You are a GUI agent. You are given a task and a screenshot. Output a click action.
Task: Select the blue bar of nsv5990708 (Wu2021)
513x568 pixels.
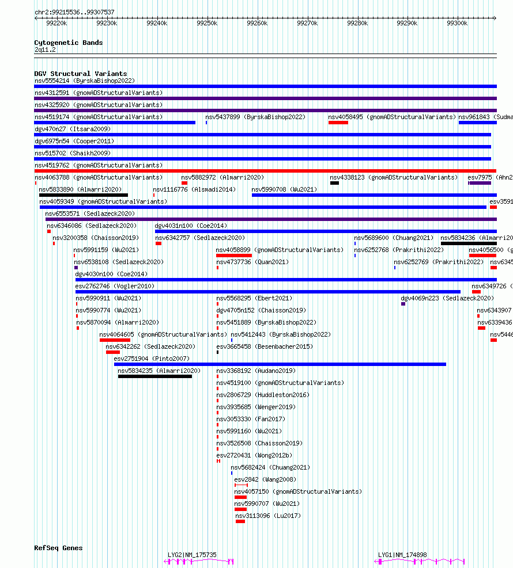pyautogui.click(x=374, y=195)
